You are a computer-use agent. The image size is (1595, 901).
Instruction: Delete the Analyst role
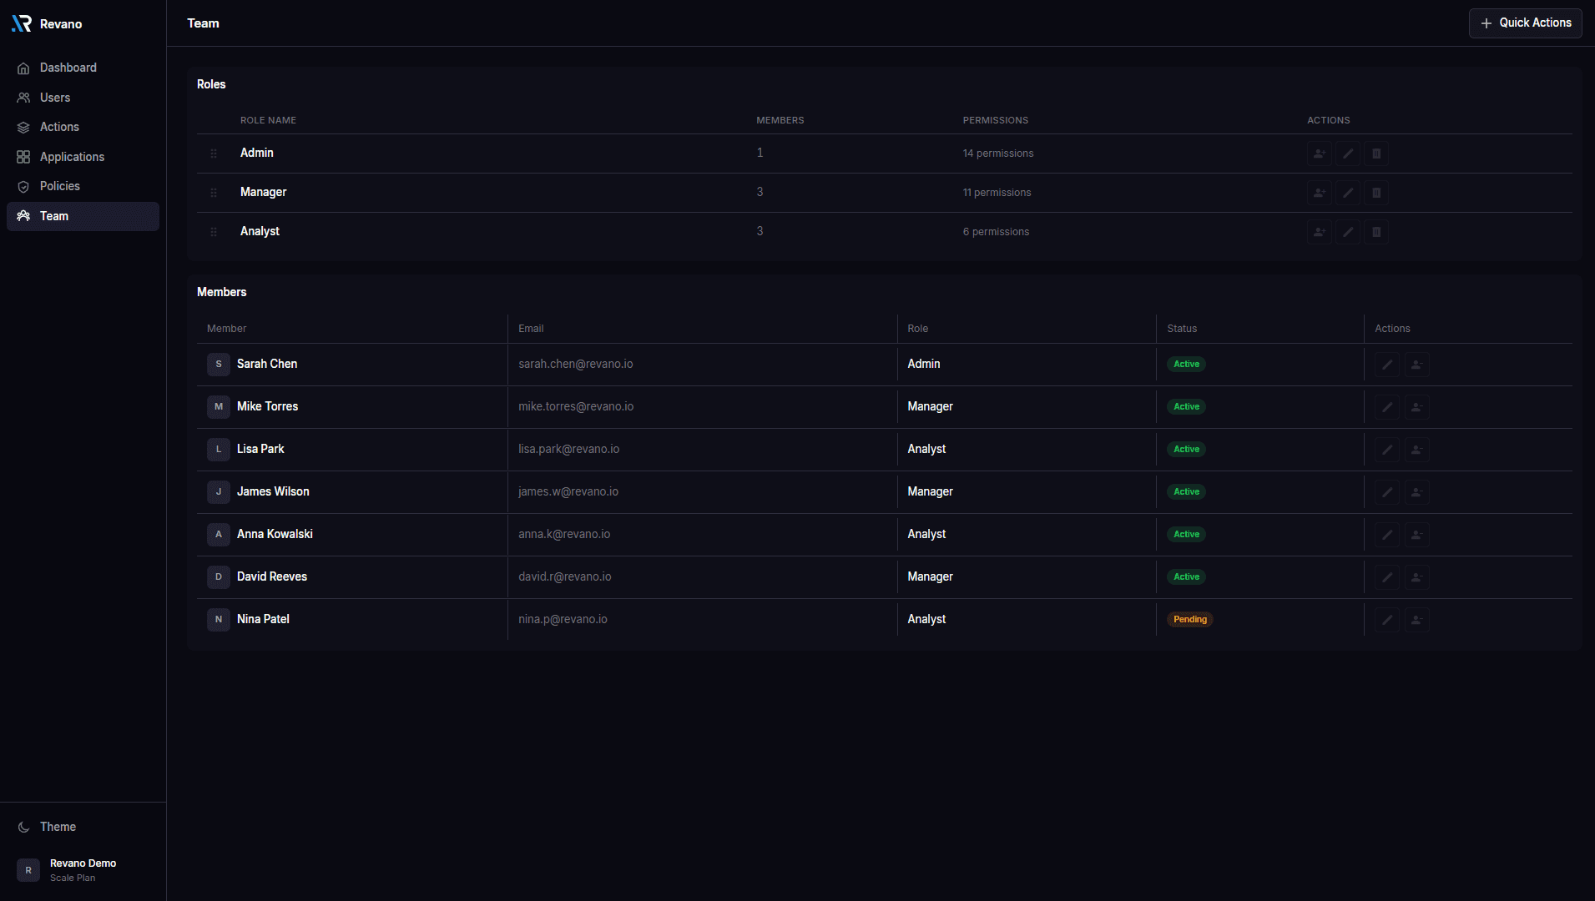coord(1376,232)
